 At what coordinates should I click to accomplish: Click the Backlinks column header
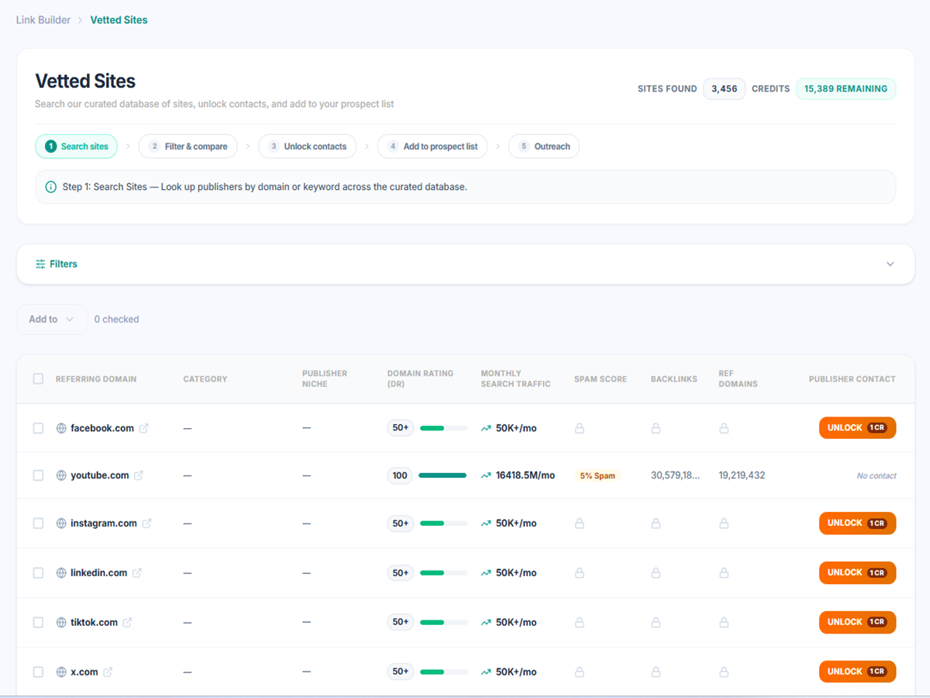pos(674,379)
